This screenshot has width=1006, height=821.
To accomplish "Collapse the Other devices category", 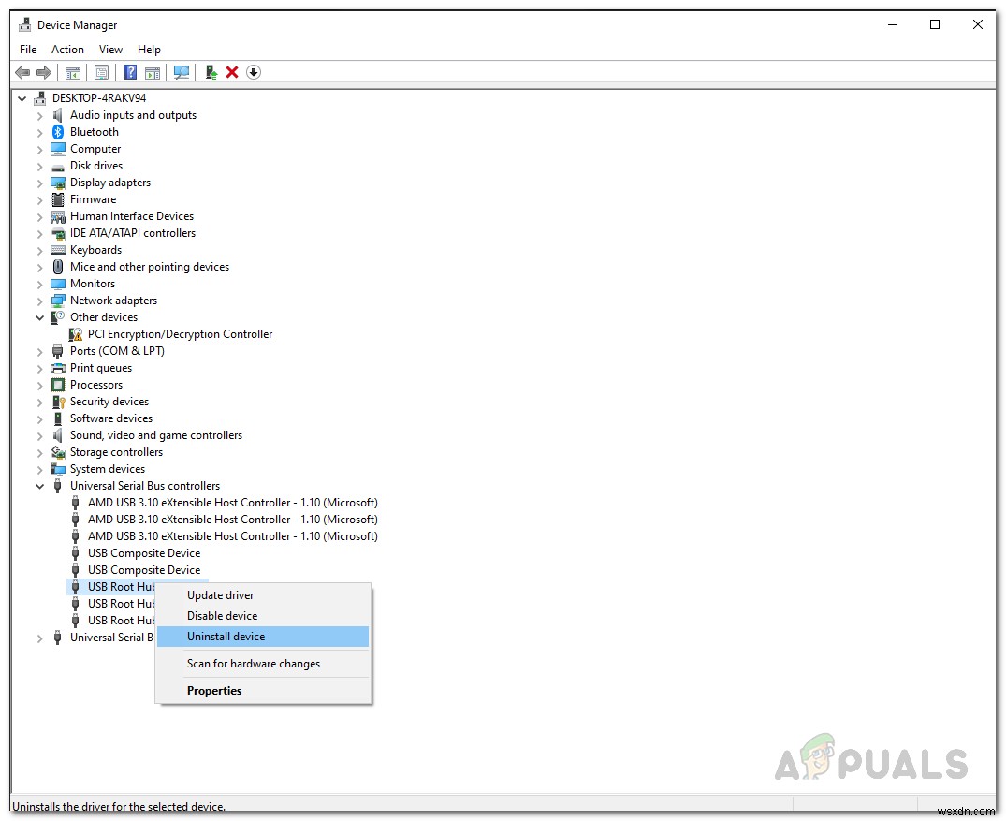I will click(38, 317).
